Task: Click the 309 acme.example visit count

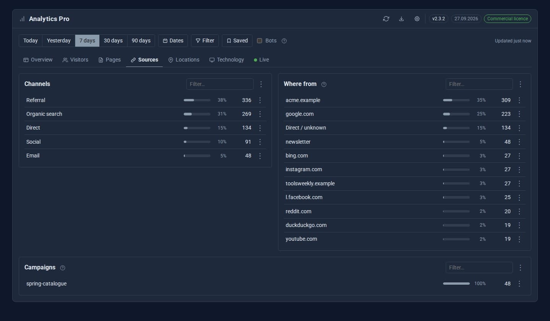Action: [x=506, y=100]
